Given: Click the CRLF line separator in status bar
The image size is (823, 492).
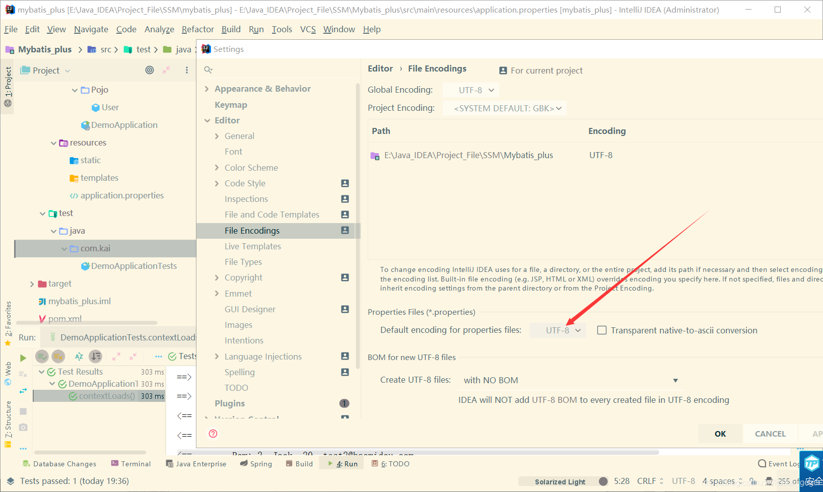Looking at the screenshot, I should click(x=650, y=481).
